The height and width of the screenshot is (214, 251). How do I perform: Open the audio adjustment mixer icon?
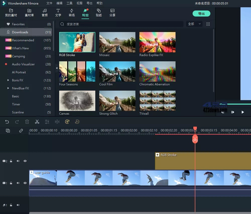pyautogui.click(x=57, y=122)
